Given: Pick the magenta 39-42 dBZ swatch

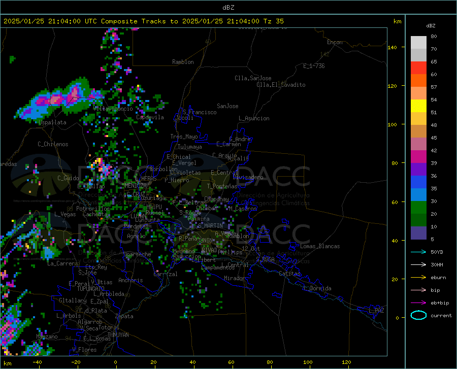Looking at the screenshot, I should pos(418,157).
